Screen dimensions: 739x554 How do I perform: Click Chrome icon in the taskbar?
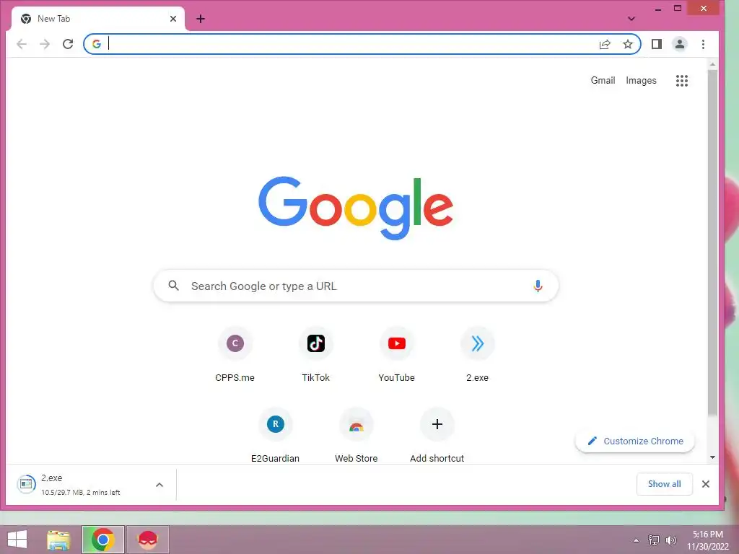(x=102, y=540)
